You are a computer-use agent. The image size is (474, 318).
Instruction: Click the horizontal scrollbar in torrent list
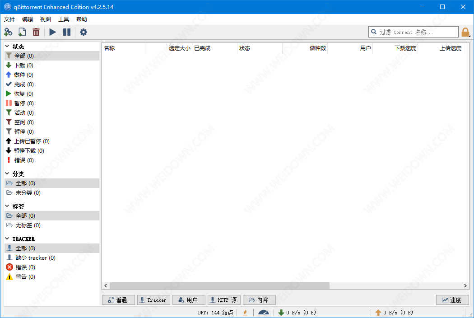click(x=219, y=286)
